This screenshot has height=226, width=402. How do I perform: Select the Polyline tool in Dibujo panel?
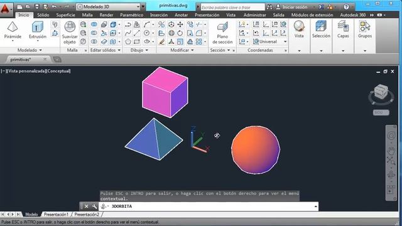(x=128, y=24)
